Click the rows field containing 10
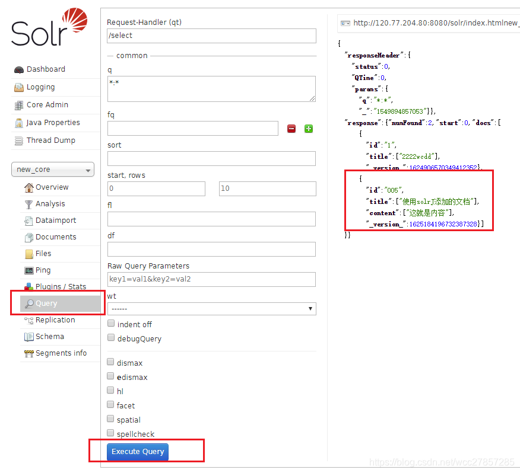The height and width of the screenshot is (473, 520). pos(267,189)
